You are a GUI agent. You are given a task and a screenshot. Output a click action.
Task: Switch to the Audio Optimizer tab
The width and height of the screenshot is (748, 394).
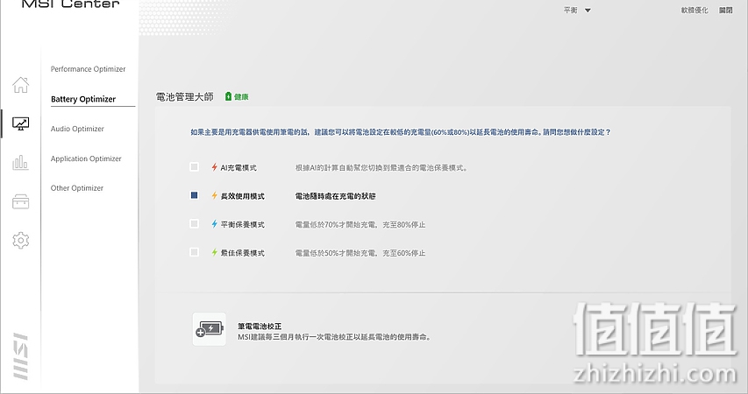(x=77, y=129)
